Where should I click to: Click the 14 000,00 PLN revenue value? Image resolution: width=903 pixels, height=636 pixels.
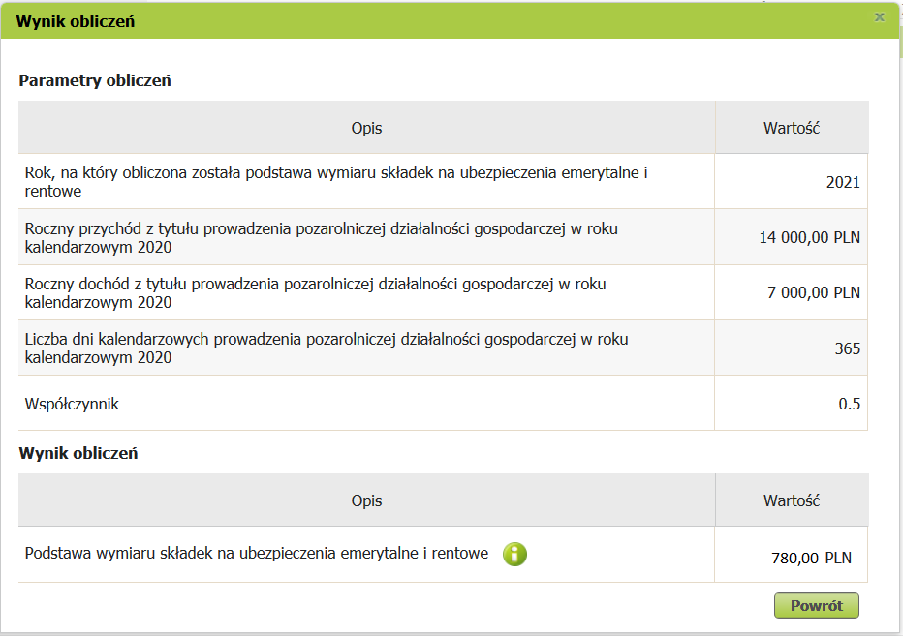pos(809,237)
